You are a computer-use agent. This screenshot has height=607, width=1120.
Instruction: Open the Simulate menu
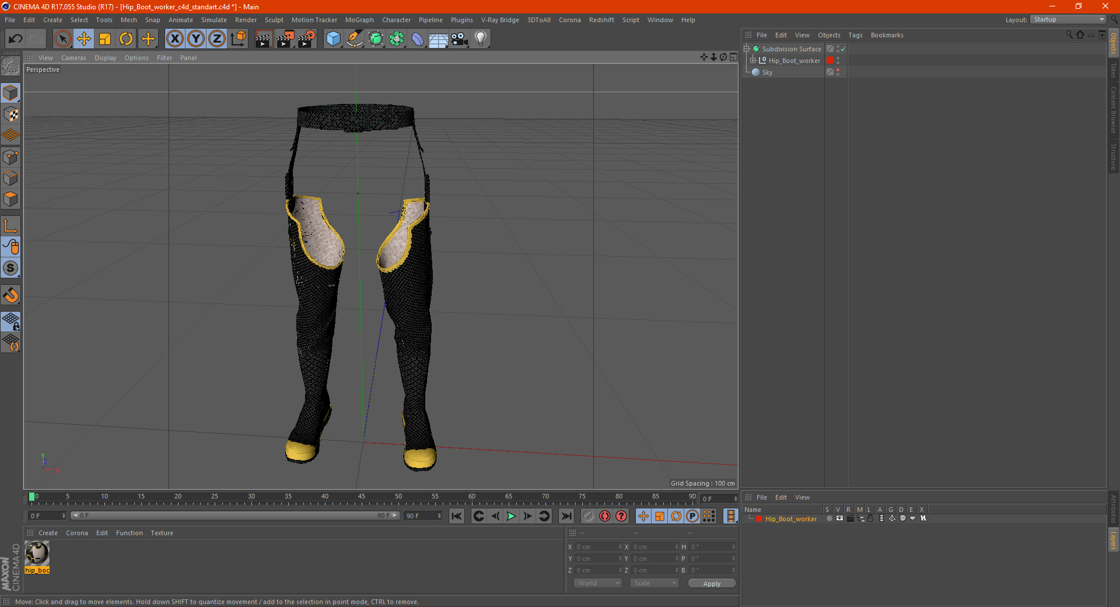(x=214, y=20)
